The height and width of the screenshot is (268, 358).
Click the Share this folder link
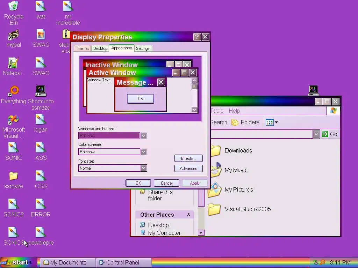[x=160, y=195]
